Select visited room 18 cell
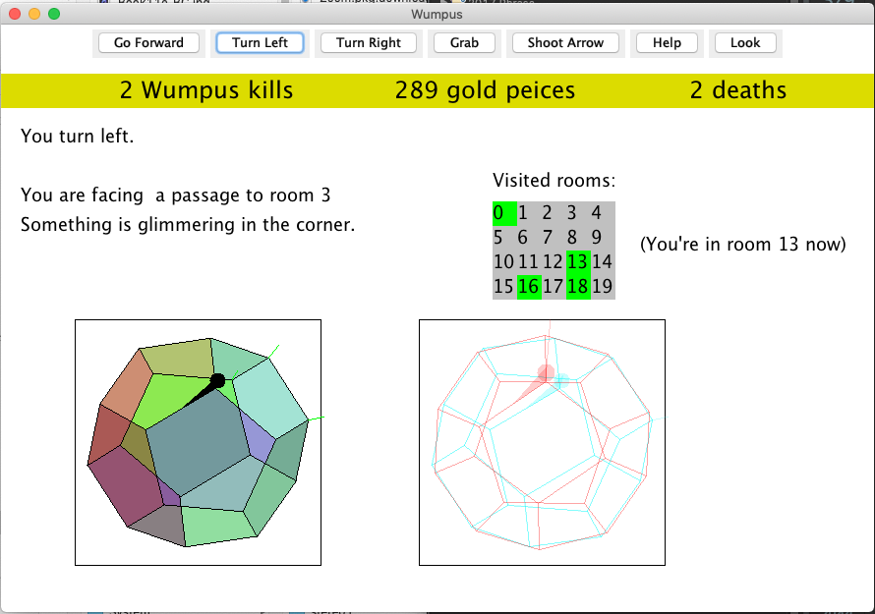 click(578, 287)
